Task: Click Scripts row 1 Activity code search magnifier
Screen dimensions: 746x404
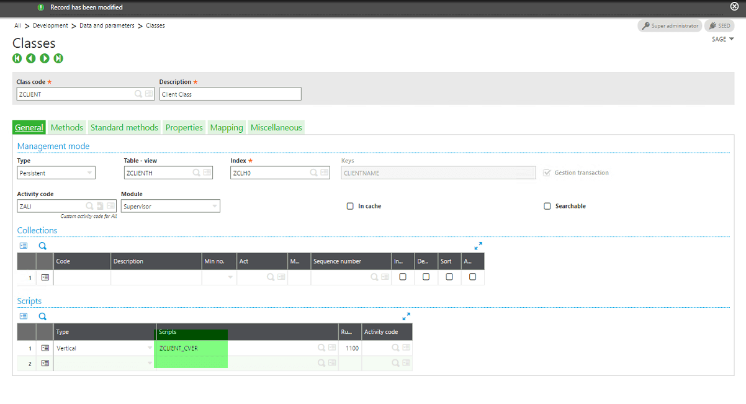Action: tap(395, 348)
